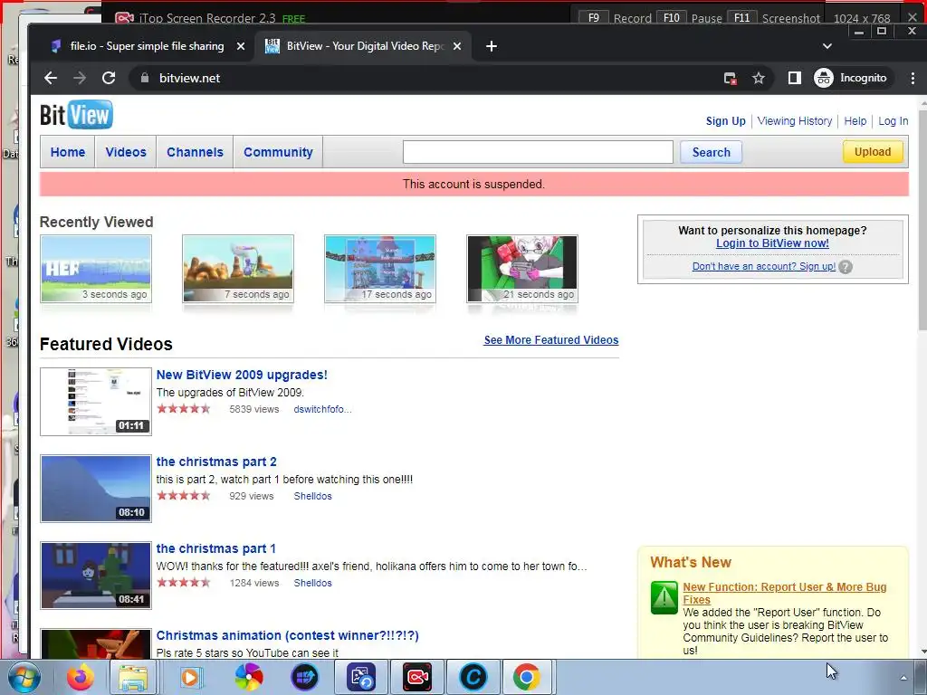Click the page vertical scrollbar thumb
927x695 pixels.
tap(922, 220)
